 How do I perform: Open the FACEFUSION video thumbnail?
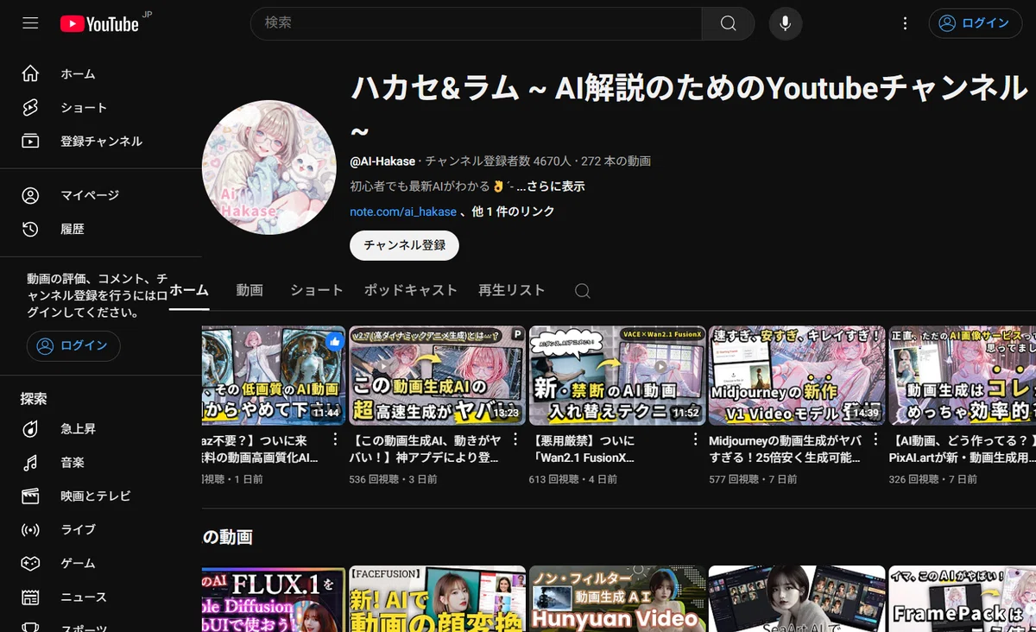[438, 599]
